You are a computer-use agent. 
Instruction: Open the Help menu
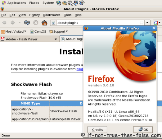coord(78,15)
